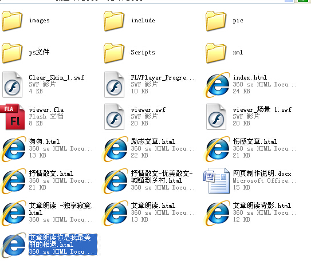Select the 励志文章.html file icon
Viewport: 311px width, 272px height.
tap(115, 149)
